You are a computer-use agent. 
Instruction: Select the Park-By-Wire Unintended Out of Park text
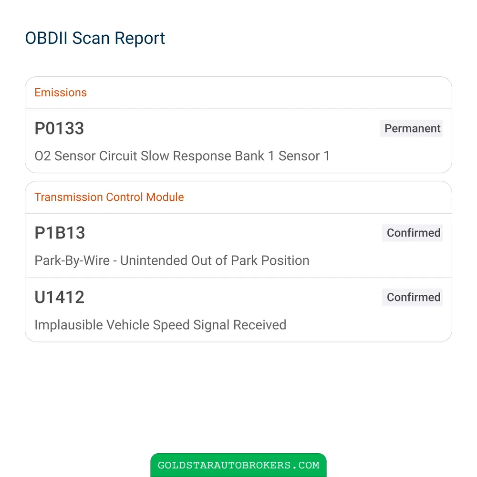tap(172, 261)
